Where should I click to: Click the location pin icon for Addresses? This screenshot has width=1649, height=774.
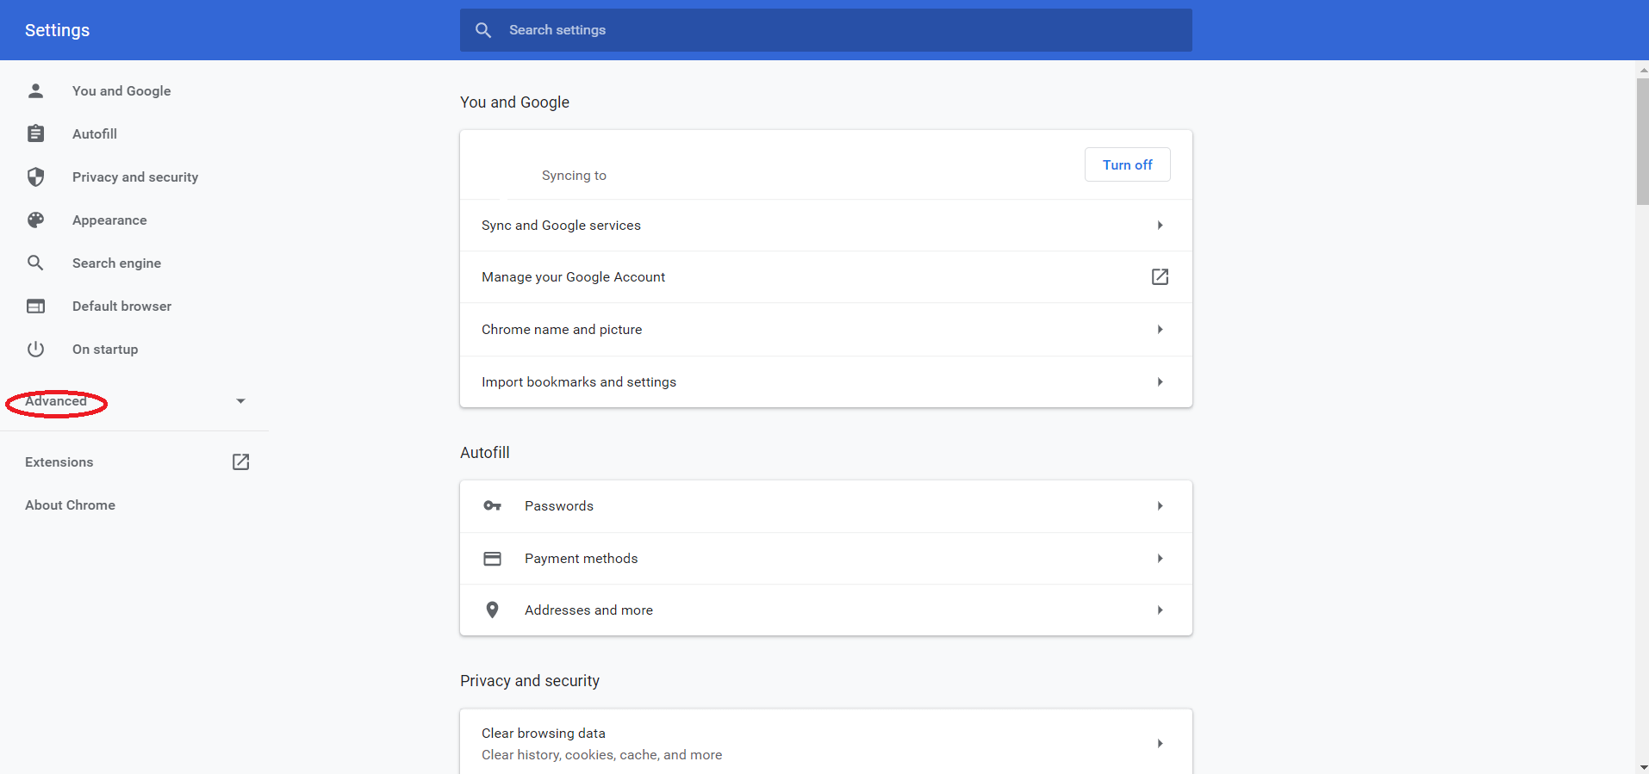[492, 610]
